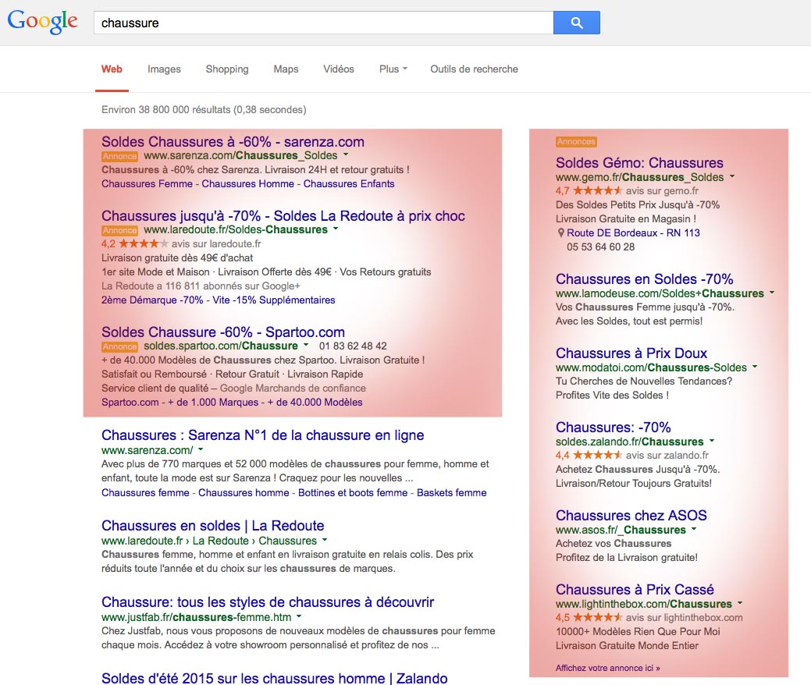811x685 pixels.
Task: Click Chaussures Enfants sitelink in Sarenza ad
Action: tap(349, 184)
